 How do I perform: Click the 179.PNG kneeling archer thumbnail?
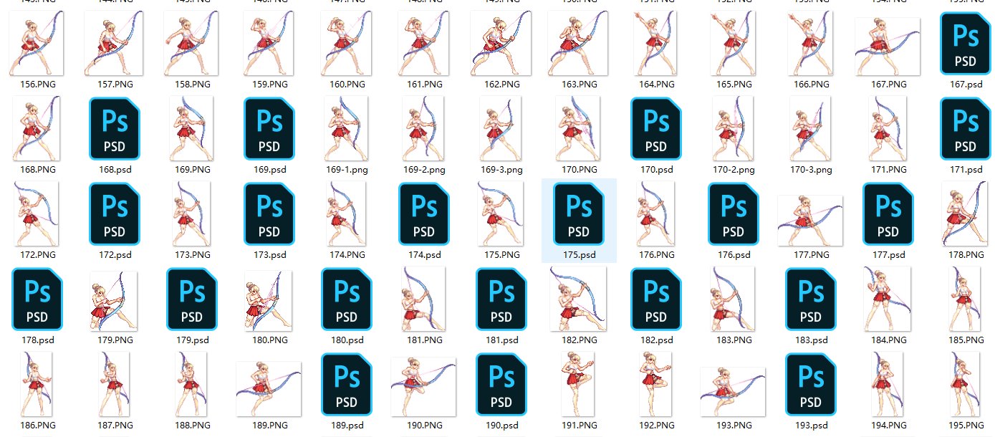(x=115, y=301)
